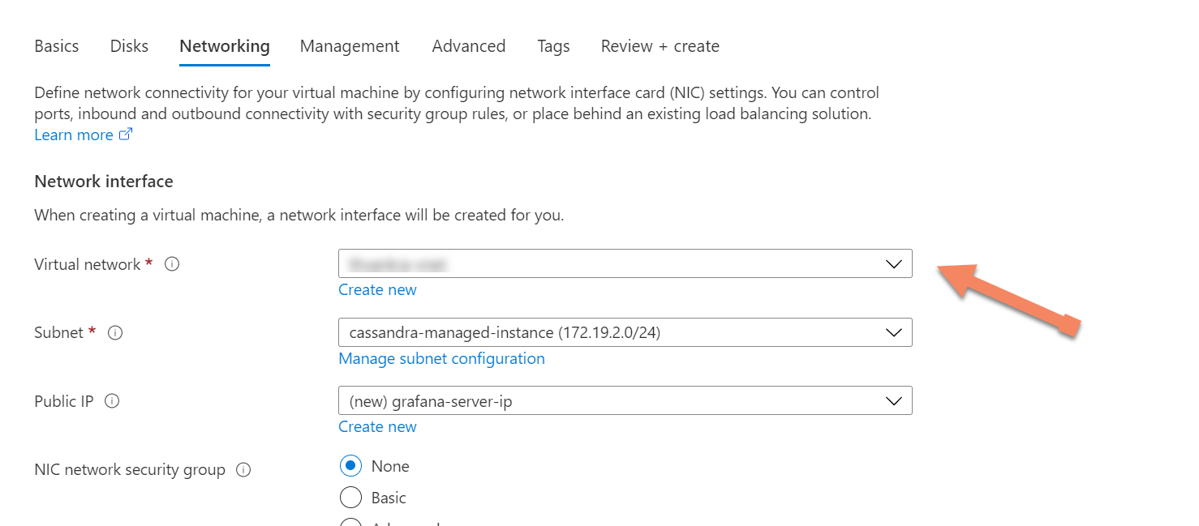Choose Basic network security group option

tap(350, 498)
